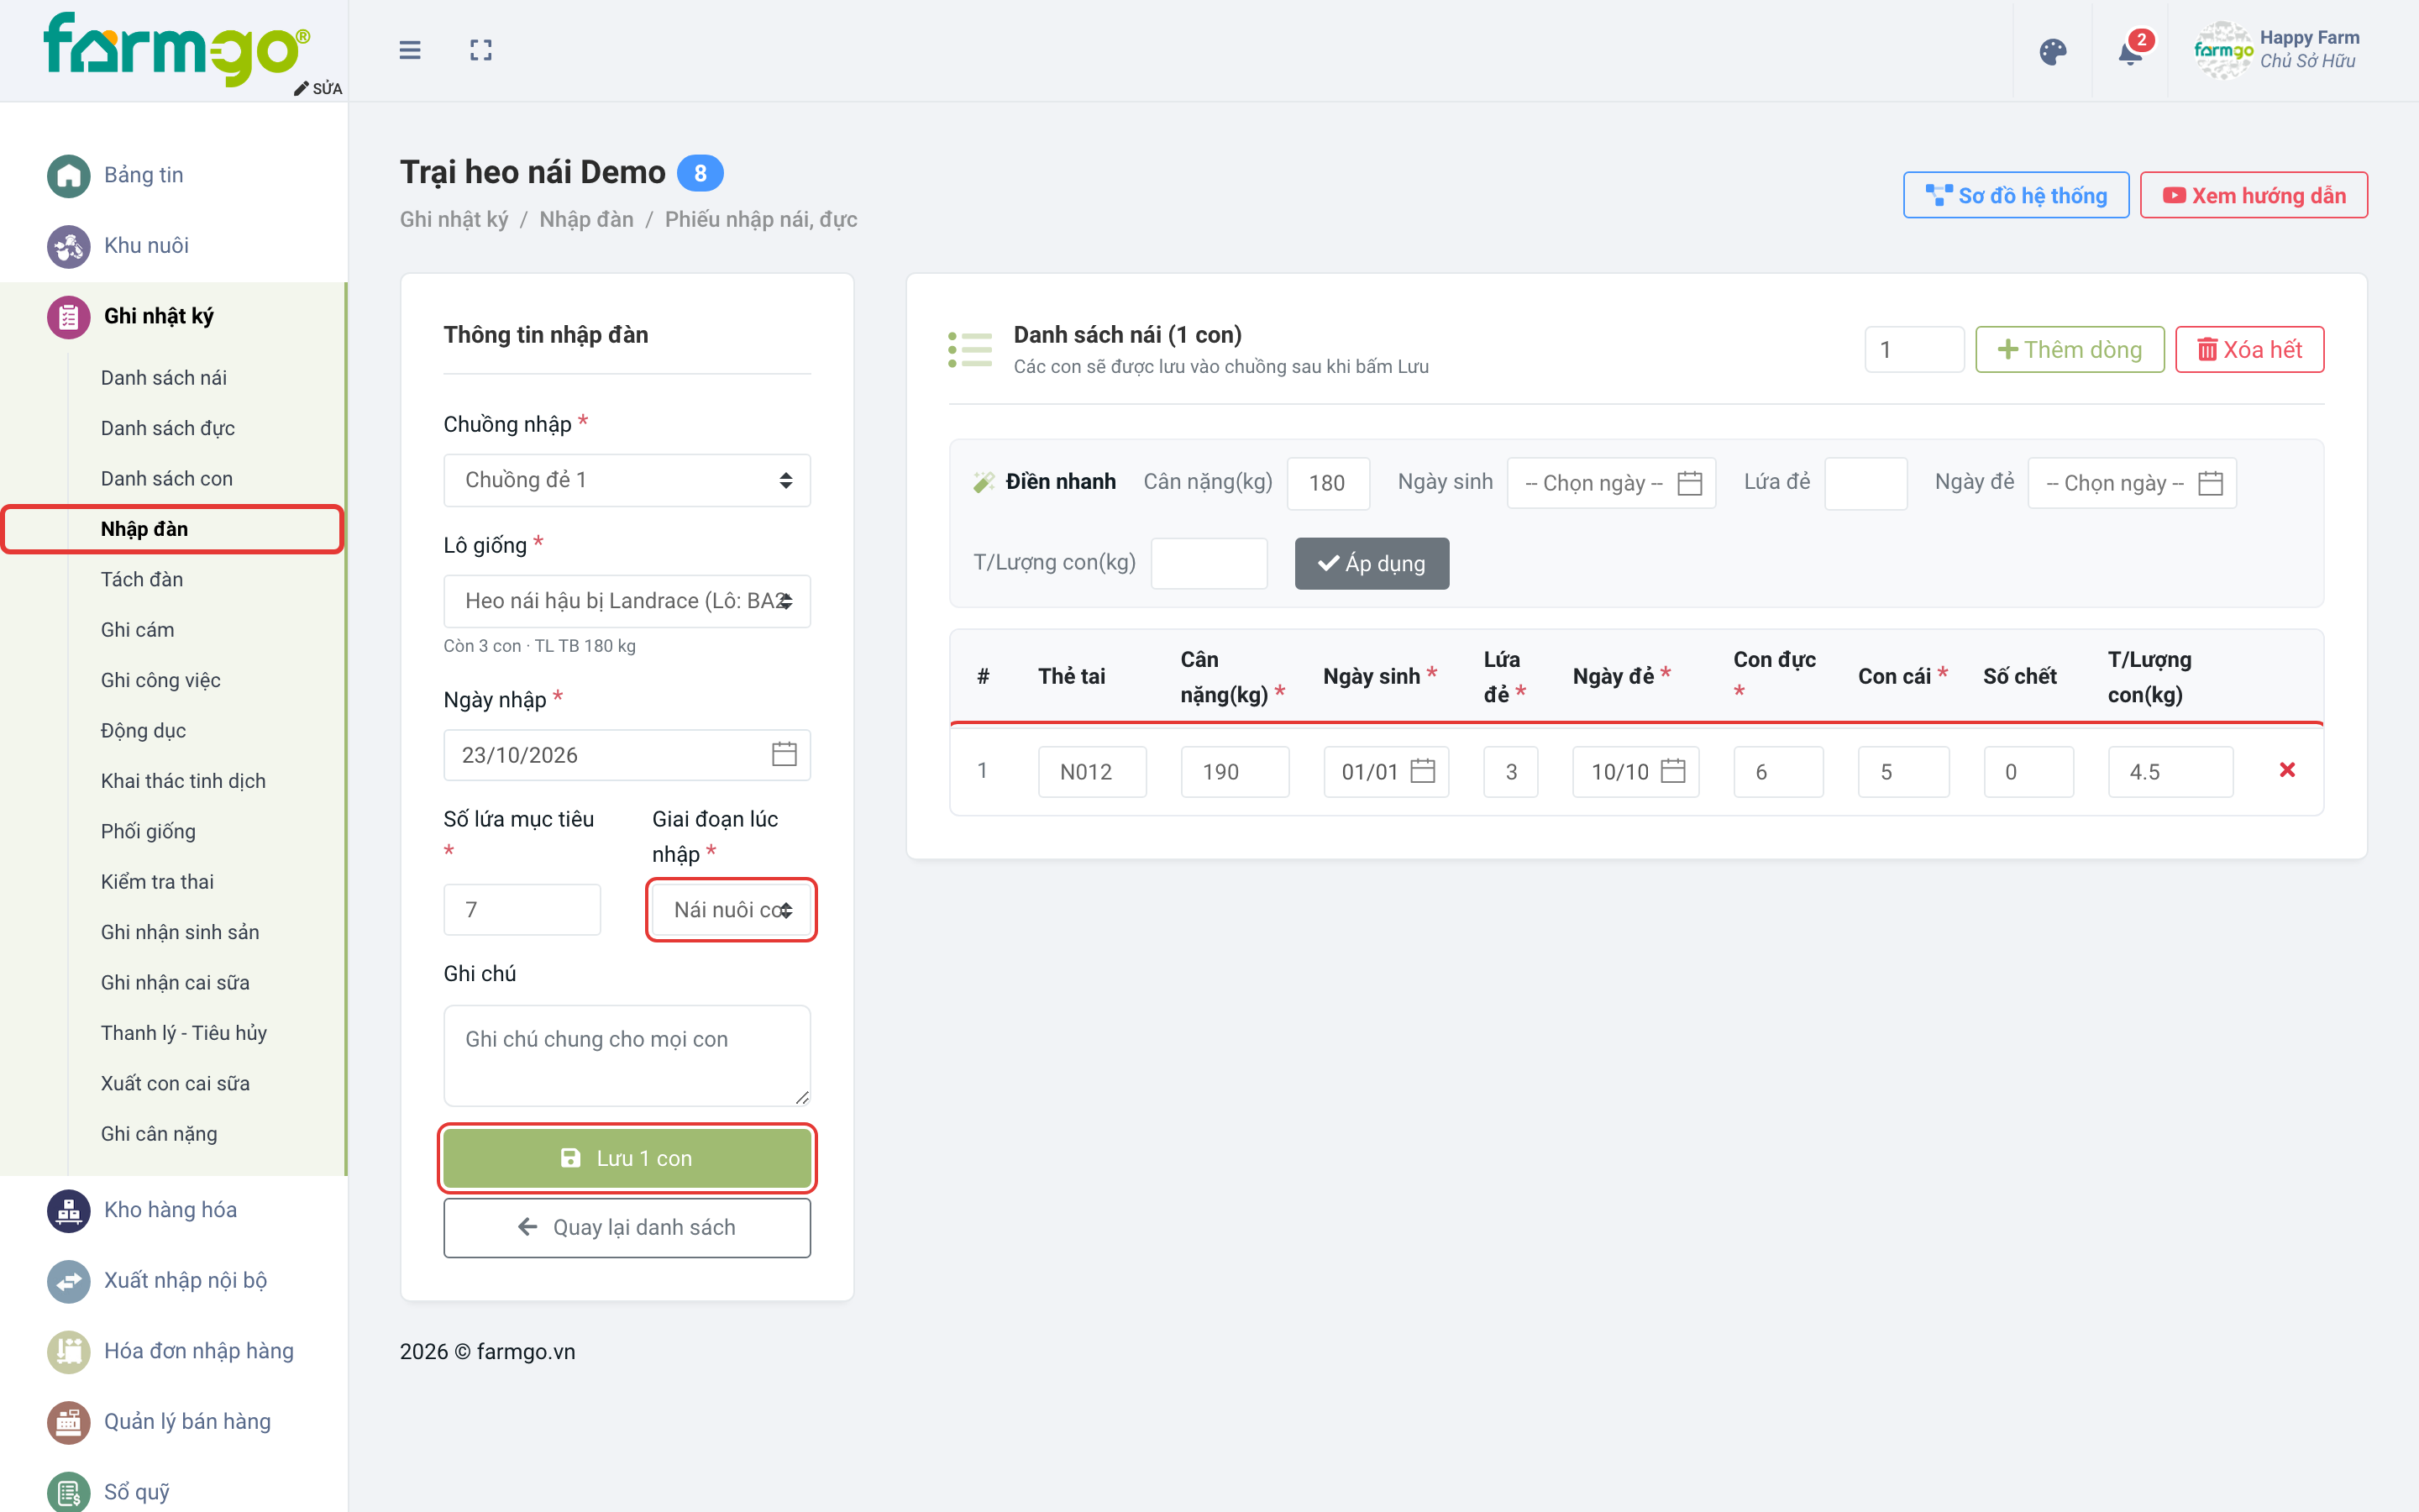The height and width of the screenshot is (1512, 2419).
Task: Open Giai đoạn lúc nhập dropdown
Action: pos(732,910)
